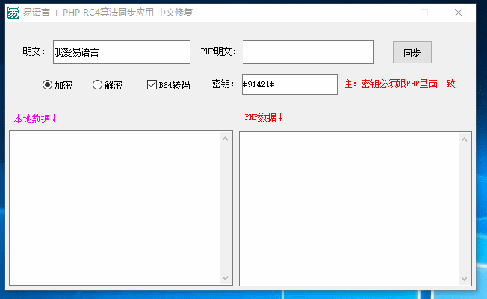This screenshot has width=487, height=299.
Task: Click the PHP明文: label
Action: pos(218,51)
